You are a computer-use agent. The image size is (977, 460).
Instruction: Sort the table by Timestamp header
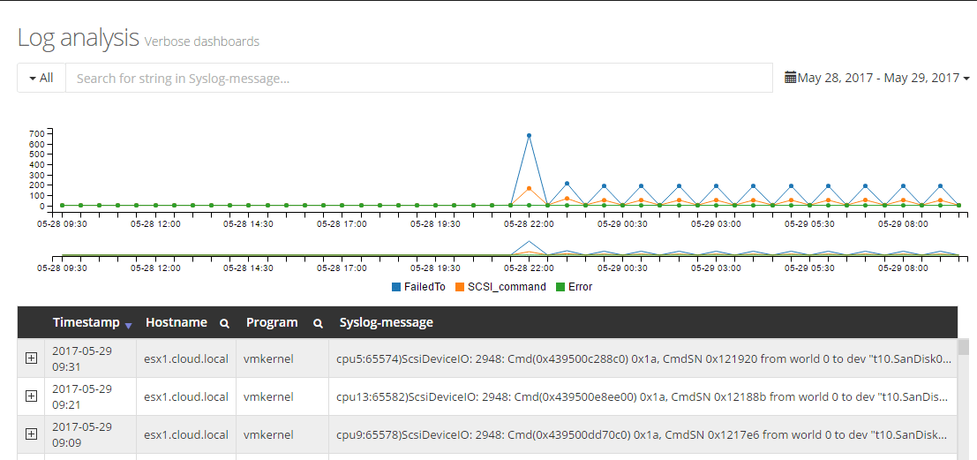pyautogui.click(x=86, y=322)
